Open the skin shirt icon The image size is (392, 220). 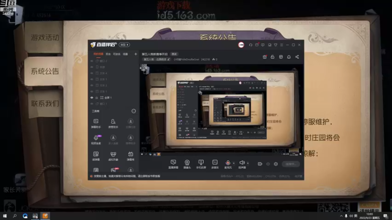pos(275,45)
